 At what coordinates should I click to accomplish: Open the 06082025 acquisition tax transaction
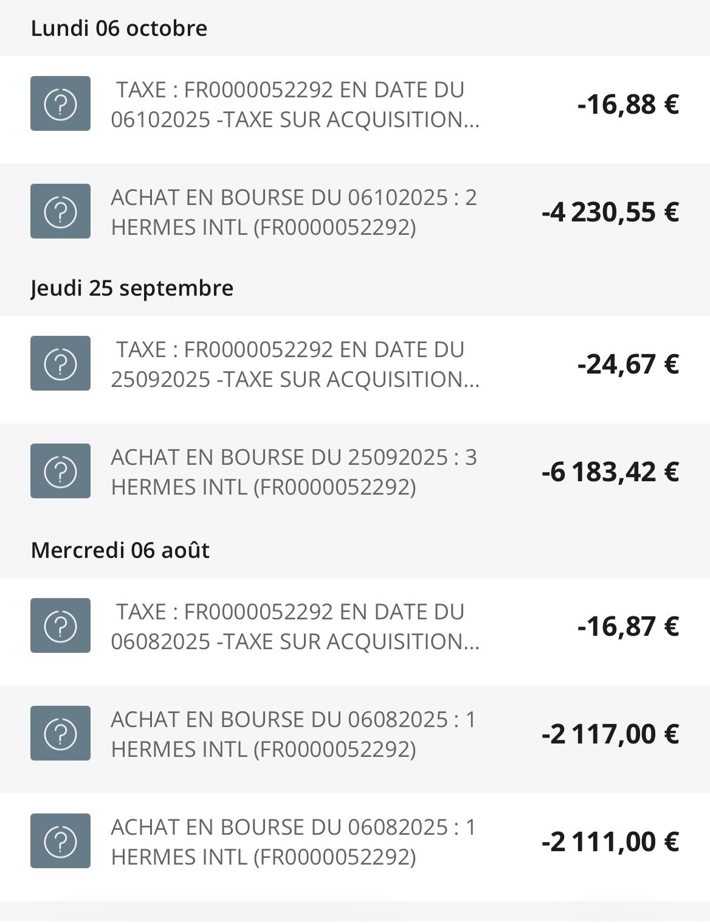click(x=295, y=627)
